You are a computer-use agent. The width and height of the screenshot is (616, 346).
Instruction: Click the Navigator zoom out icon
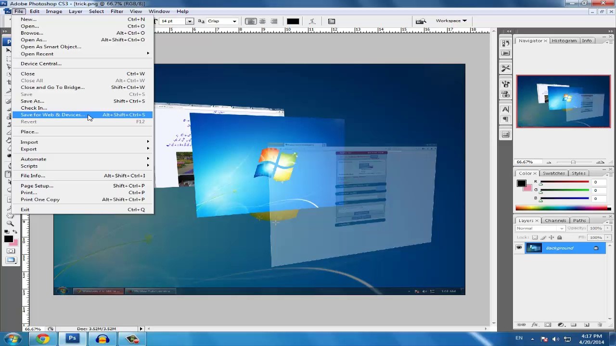click(549, 162)
